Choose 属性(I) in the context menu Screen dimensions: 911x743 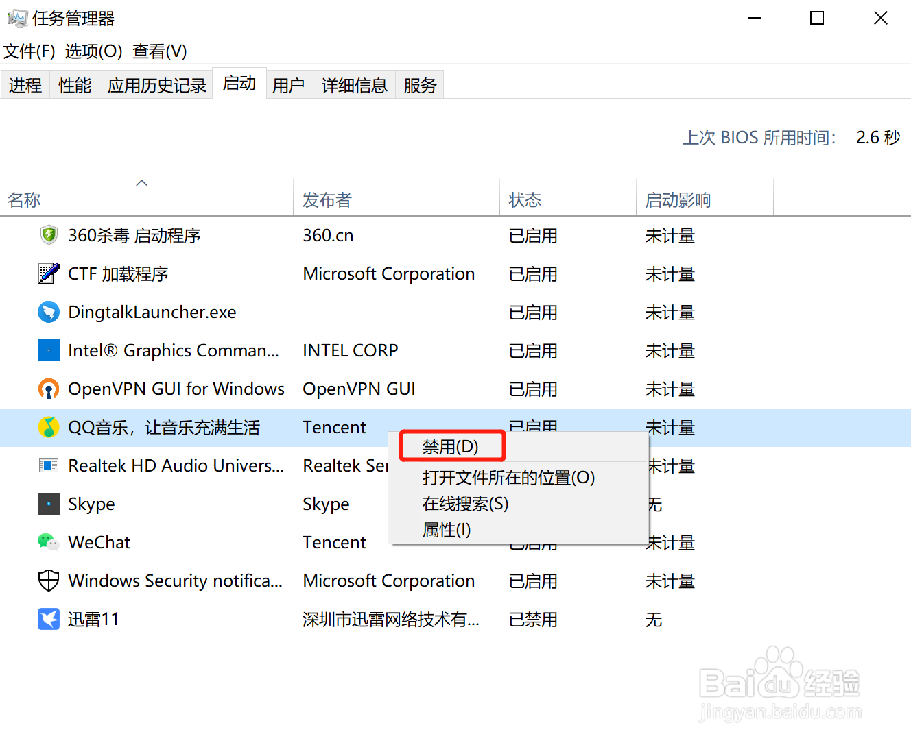(447, 530)
